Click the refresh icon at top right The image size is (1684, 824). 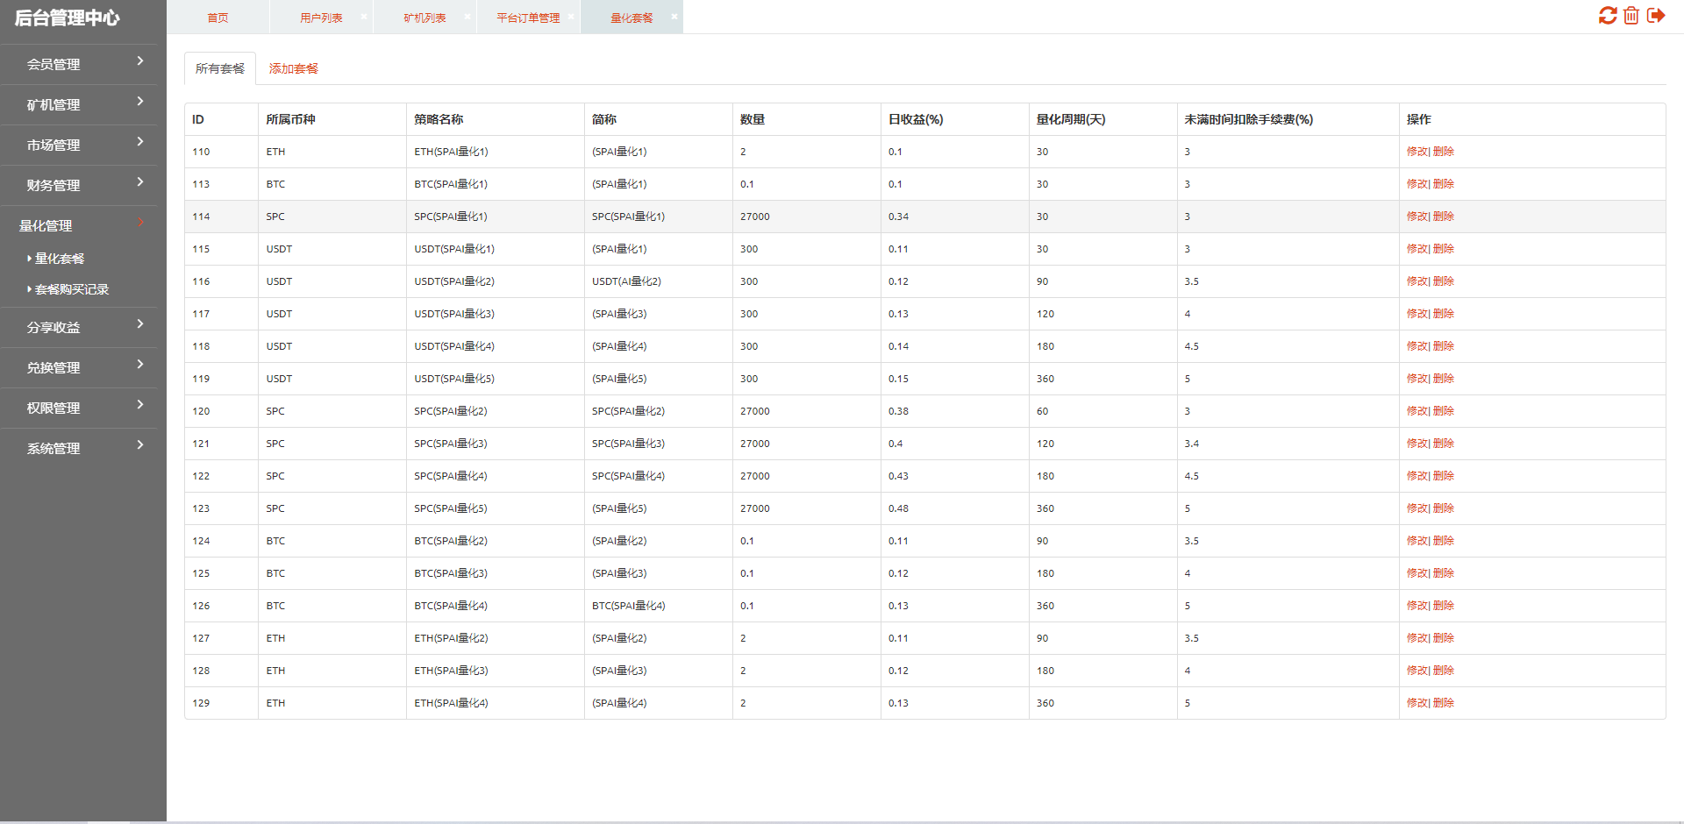point(1608,16)
